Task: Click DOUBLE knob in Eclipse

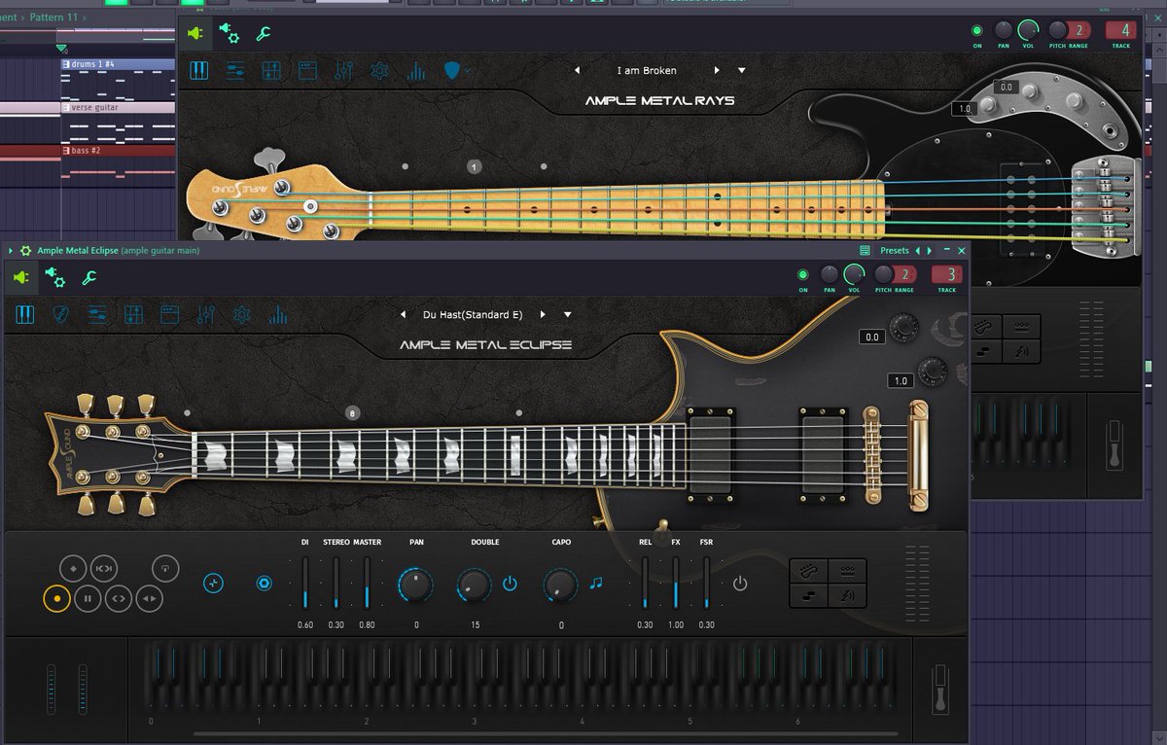Action: coord(474,584)
